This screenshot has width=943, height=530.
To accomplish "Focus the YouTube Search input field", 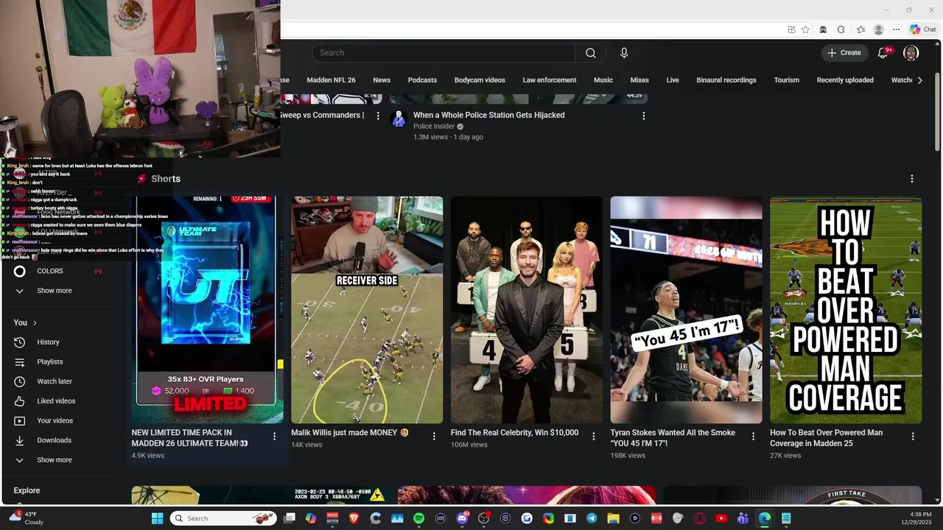I will 444,53.
